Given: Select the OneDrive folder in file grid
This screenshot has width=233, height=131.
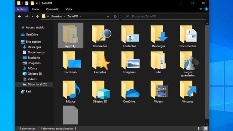Looking at the screenshot, I should tap(130, 90).
